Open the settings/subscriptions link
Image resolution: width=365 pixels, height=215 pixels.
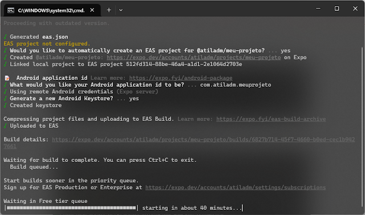tap(236, 188)
